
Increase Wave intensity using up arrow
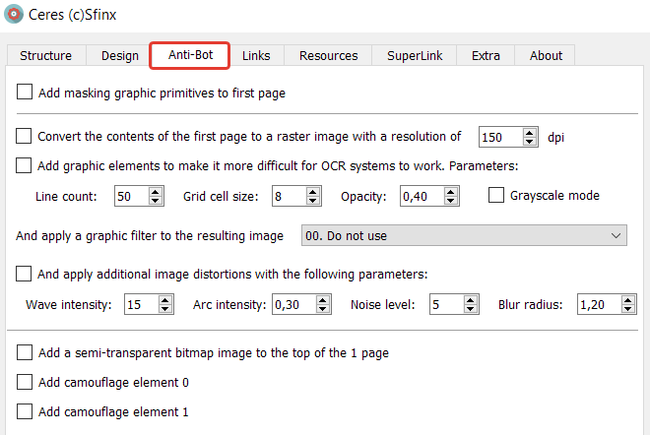pyautogui.click(x=164, y=299)
